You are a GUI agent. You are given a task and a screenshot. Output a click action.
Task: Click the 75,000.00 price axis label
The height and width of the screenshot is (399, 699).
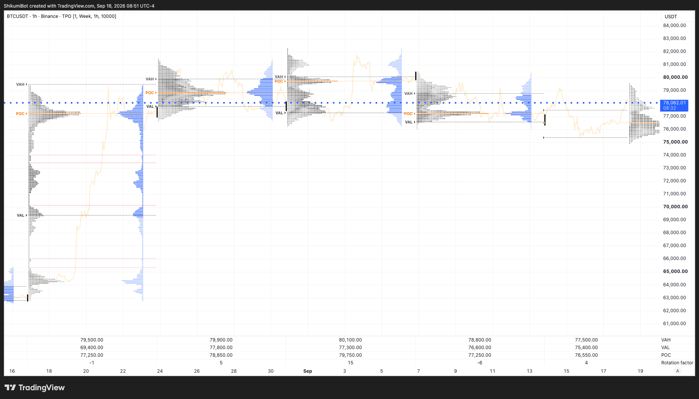[x=675, y=142]
